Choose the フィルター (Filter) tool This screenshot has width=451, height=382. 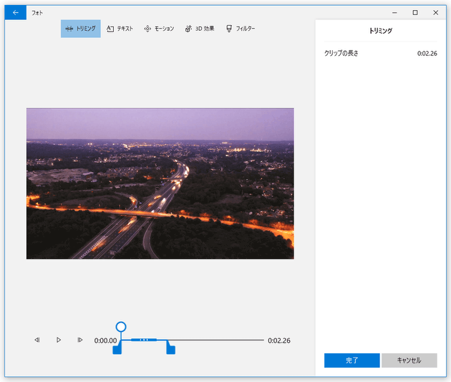241,29
